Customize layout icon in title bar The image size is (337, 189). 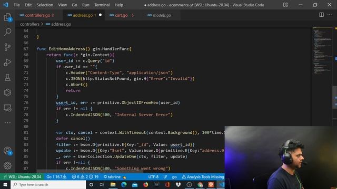(x=285, y=5)
